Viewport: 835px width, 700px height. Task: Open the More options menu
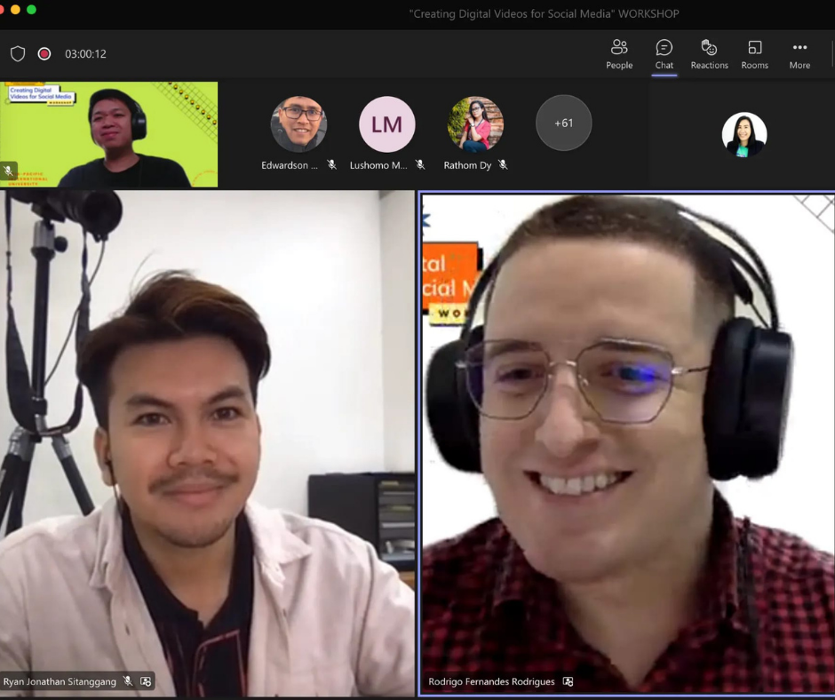point(799,54)
